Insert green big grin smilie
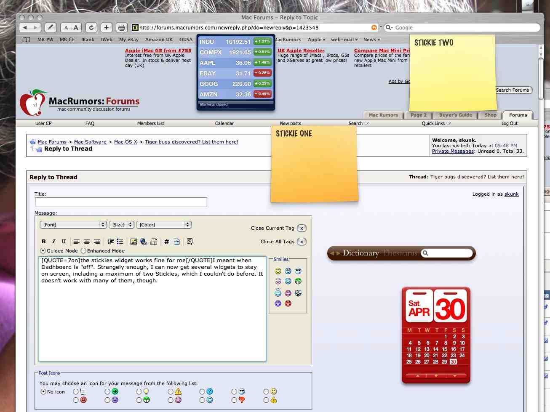Viewport: 550px width, 412px height. (x=298, y=281)
